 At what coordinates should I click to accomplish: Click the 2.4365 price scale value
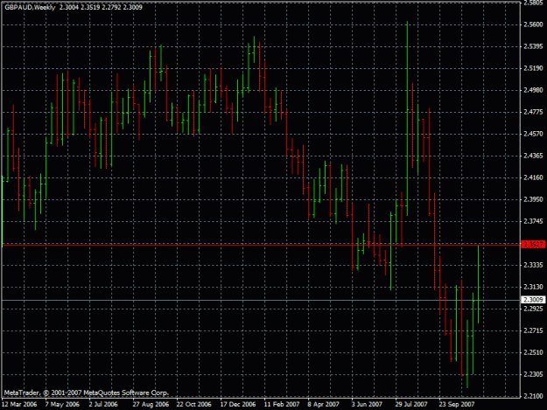(533, 156)
